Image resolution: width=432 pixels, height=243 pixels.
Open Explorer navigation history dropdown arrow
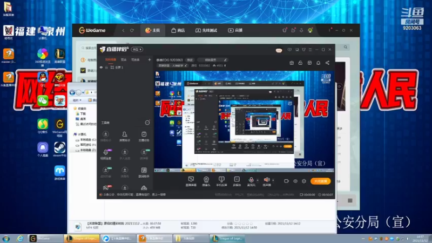pos(83,92)
